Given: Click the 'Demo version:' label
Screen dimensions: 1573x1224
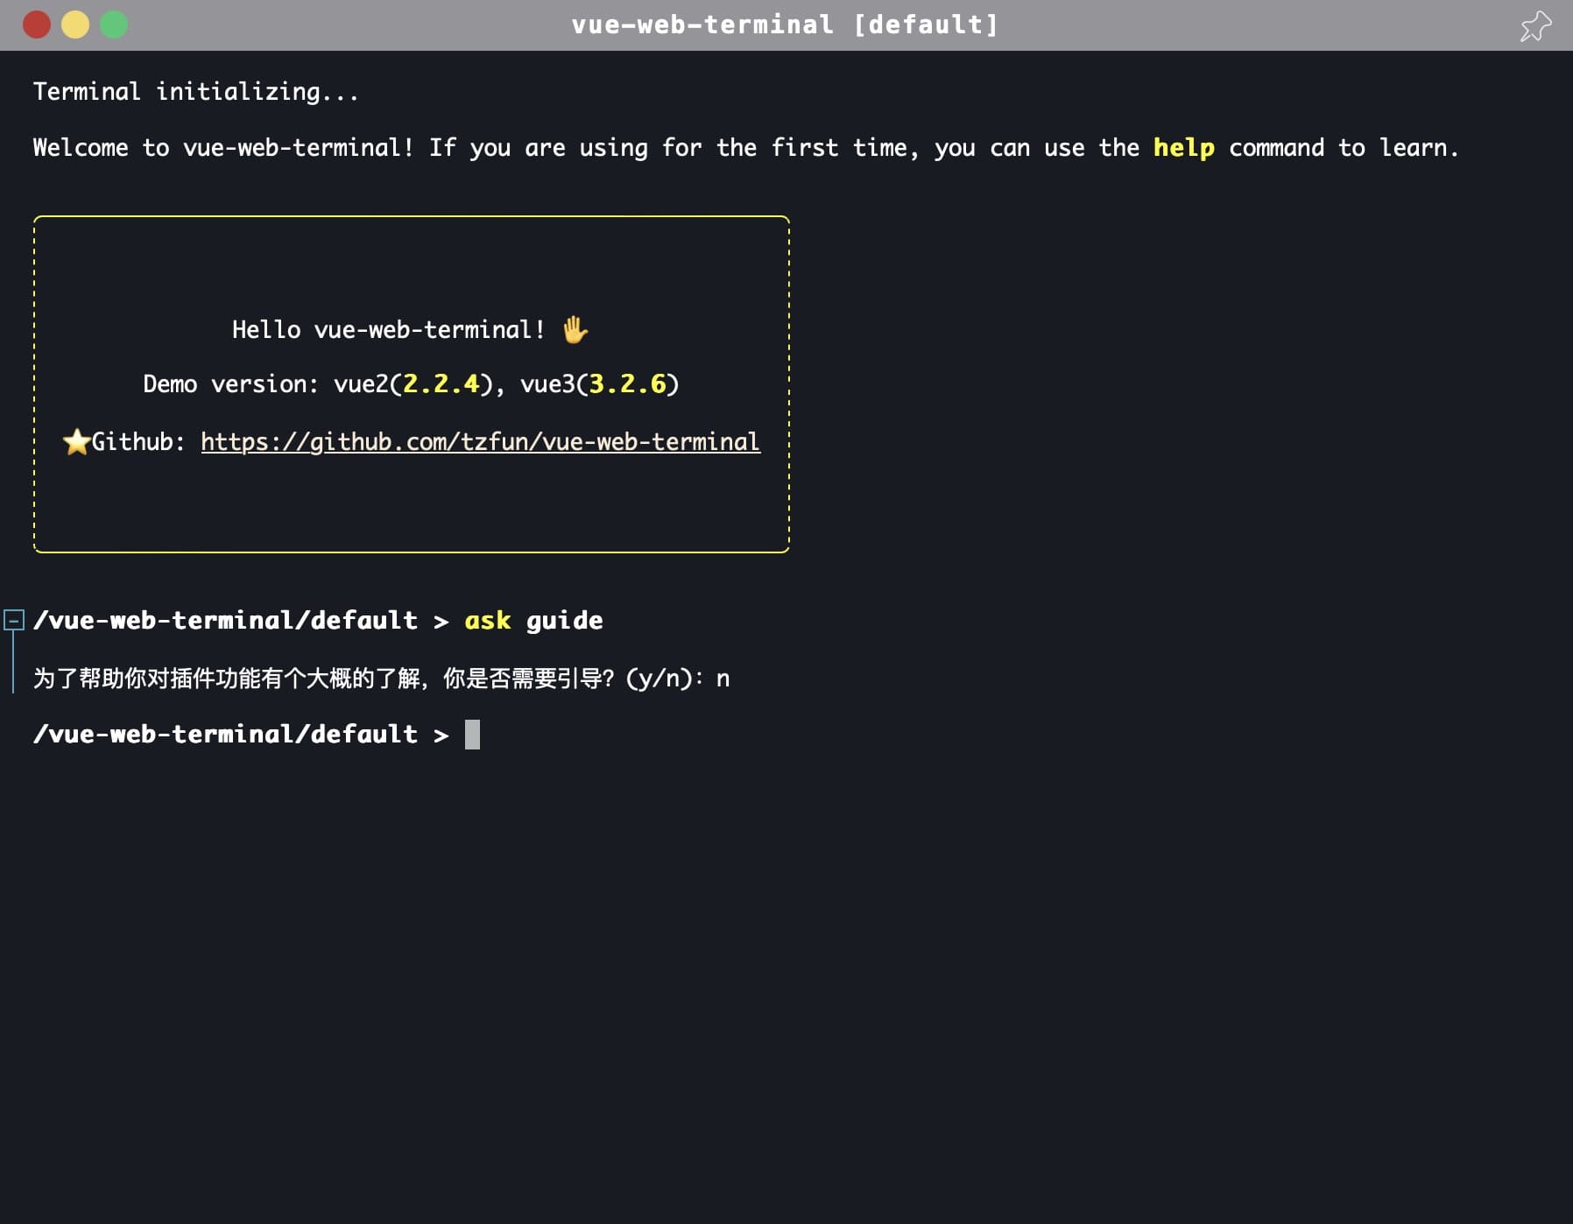Looking at the screenshot, I should coord(231,384).
